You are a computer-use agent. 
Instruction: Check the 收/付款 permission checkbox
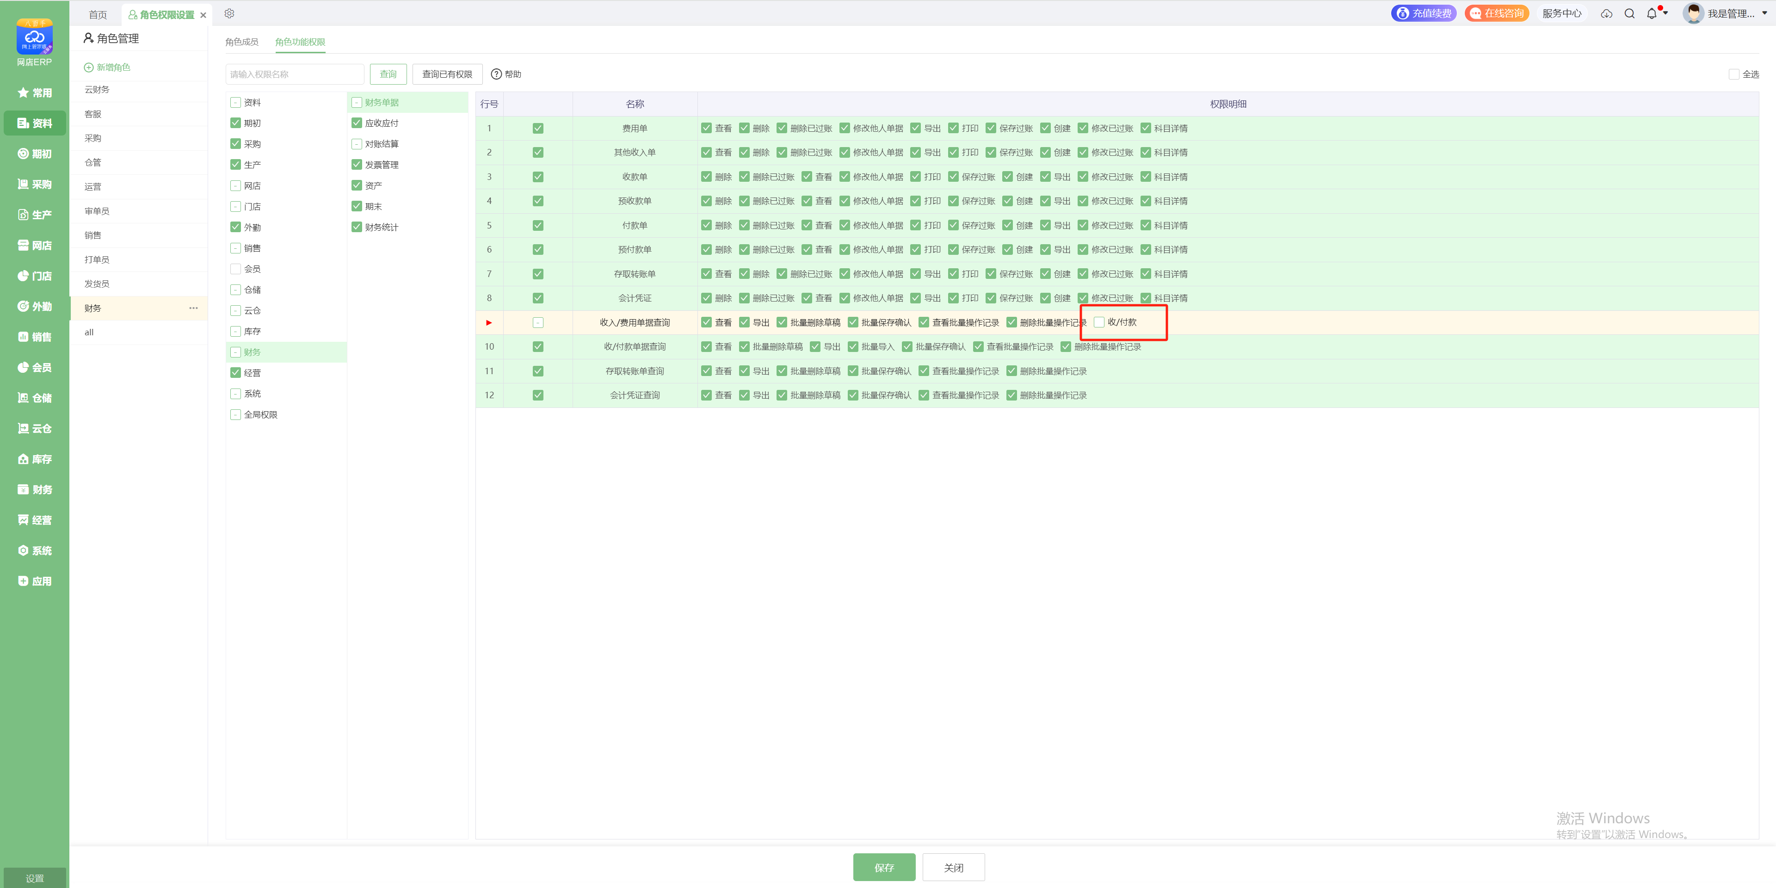click(1099, 322)
